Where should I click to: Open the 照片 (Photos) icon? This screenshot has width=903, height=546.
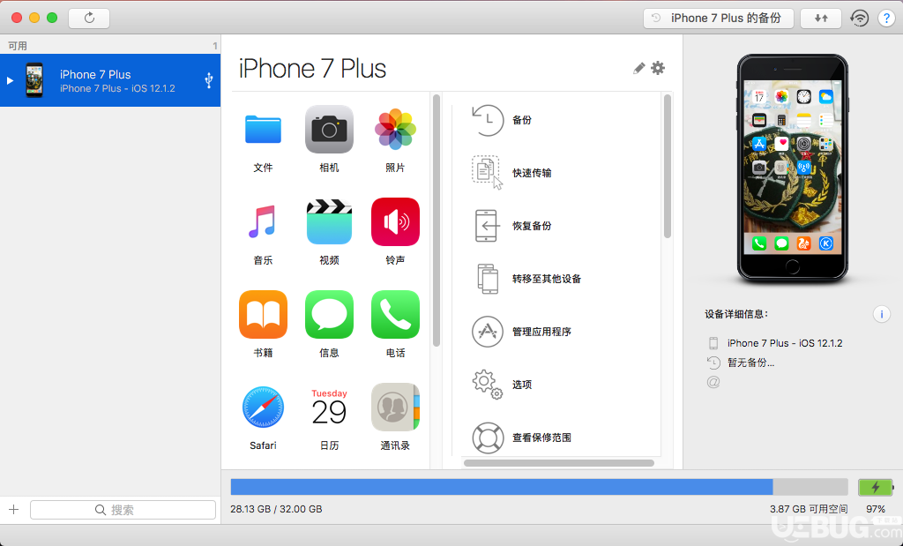click(x=395, y=129)
